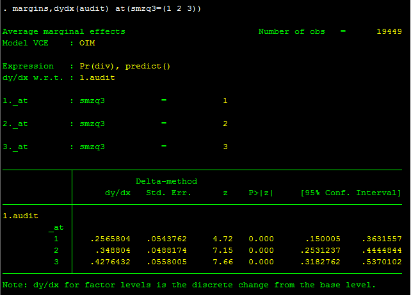Click standard error .0558005
The width and height of the screenshot is (411, 295).
[166, 262]
